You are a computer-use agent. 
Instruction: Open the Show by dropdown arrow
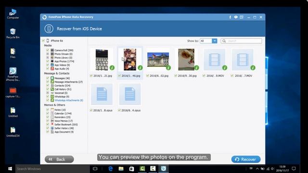point(215,41)
